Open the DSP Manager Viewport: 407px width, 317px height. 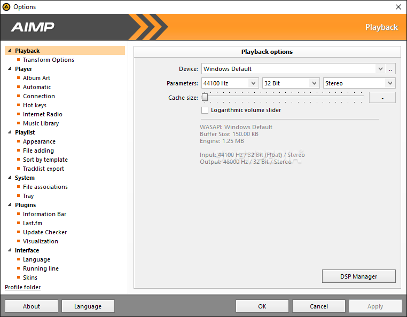(x=359, y=276)
